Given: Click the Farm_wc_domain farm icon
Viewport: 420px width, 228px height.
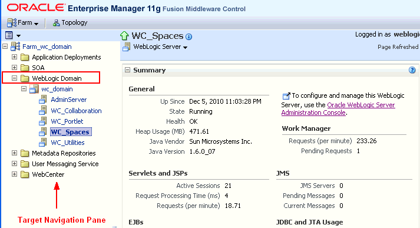Looking at the screenshot, I should [x=15, y=47].
